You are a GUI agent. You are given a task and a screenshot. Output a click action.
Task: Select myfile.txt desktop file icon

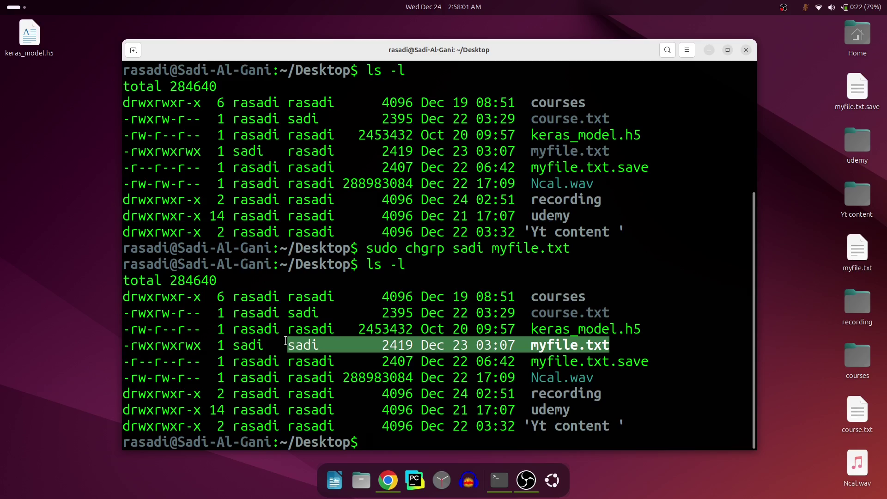(x=857, y=253)
